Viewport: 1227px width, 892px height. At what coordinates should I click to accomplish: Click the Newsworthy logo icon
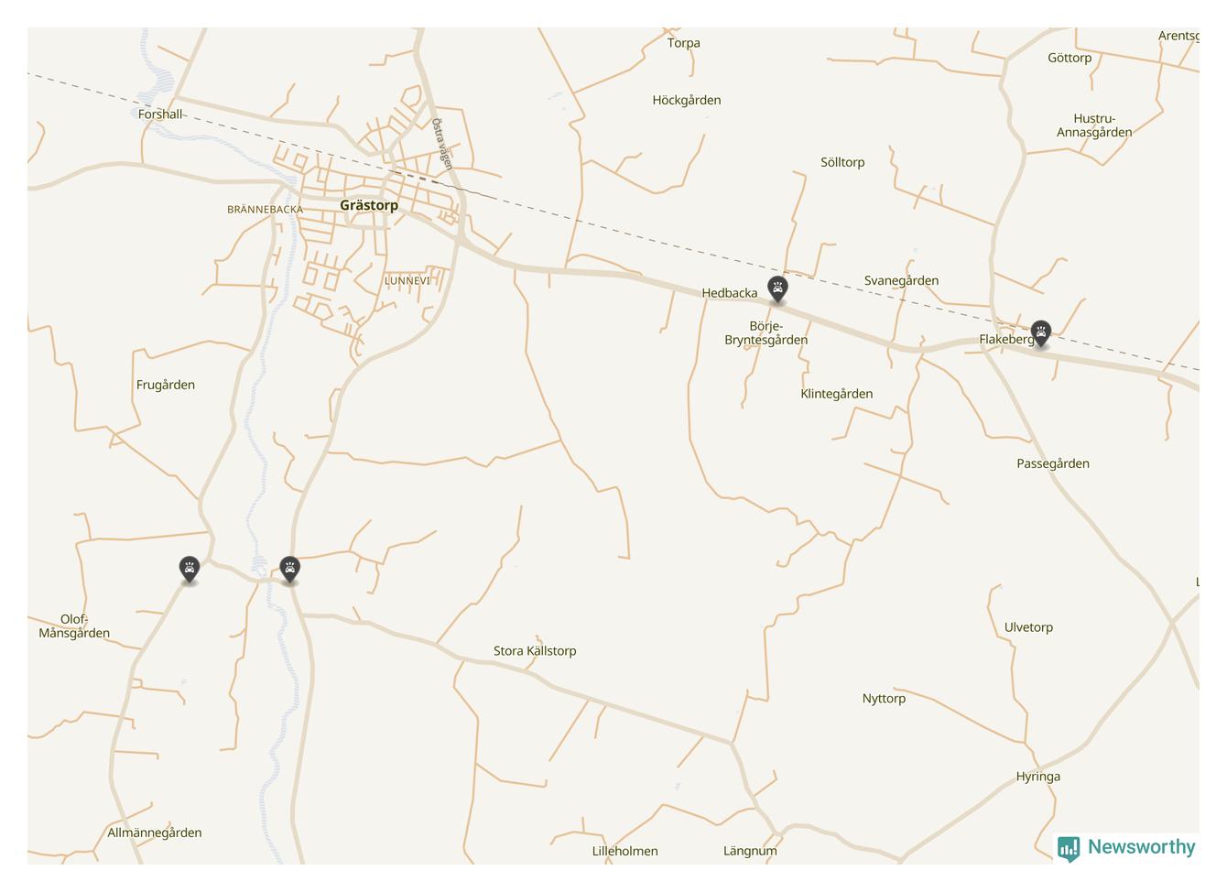1069,848
